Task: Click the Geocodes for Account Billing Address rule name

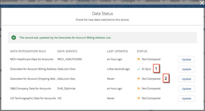Action: click(33, 69)
